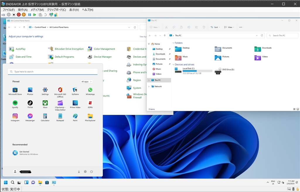This screenshot has width=300, height=192.
Task: Click See more ellipsis in This PC toolbar
Action: coord(241,27)
